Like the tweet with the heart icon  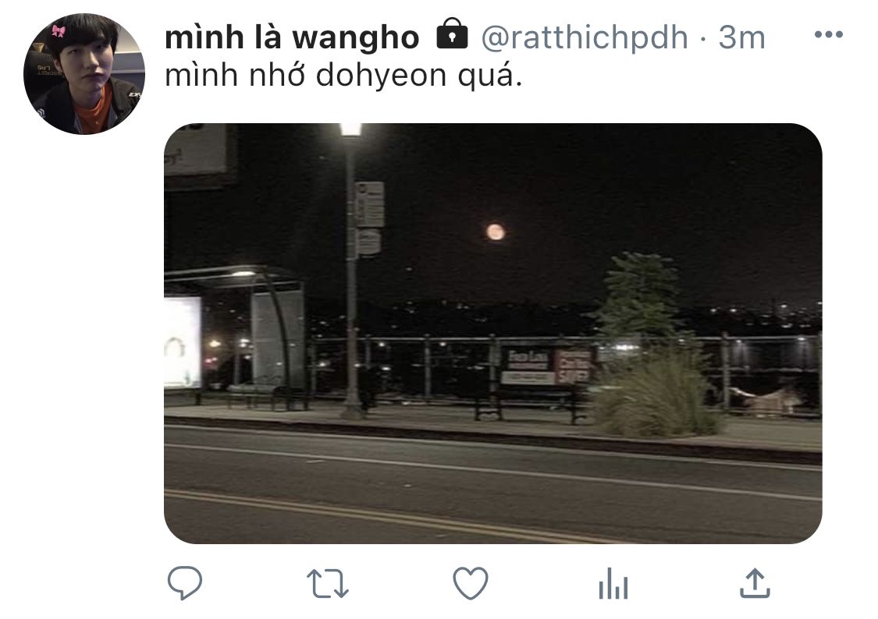click(471, 583)
